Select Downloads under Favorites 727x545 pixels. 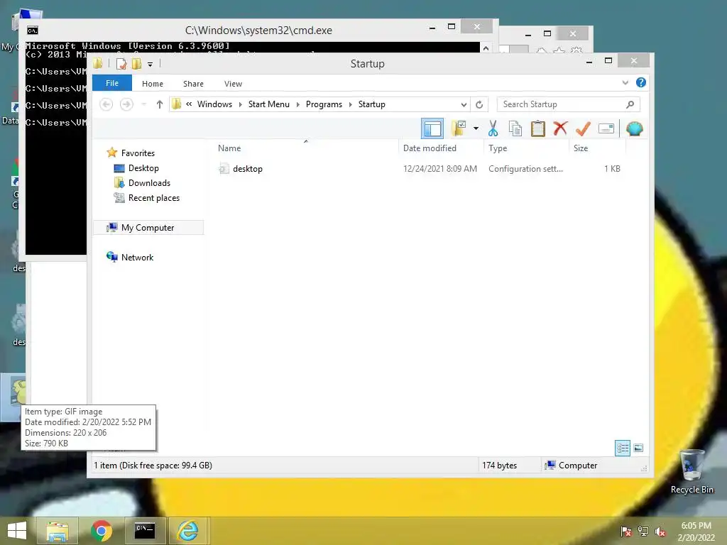tap(149, 183)
